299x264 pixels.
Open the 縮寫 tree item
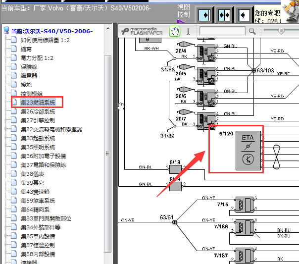click(x=26, y=49)
